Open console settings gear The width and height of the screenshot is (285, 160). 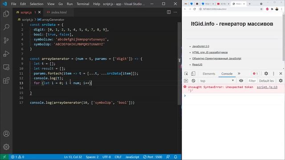coord(281,81)
